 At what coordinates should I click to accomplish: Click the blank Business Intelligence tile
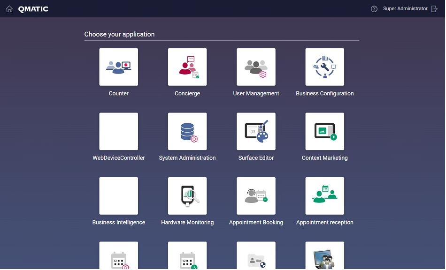coord(119,196)
